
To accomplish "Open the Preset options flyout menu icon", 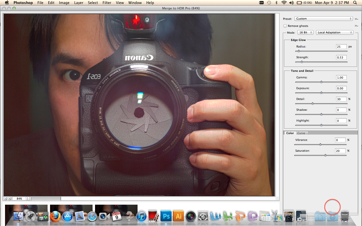I will click(x=356, y=19).
